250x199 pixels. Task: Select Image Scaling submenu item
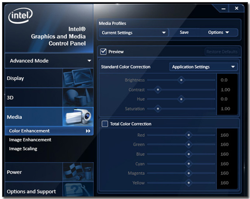click(x=23, y=149)
